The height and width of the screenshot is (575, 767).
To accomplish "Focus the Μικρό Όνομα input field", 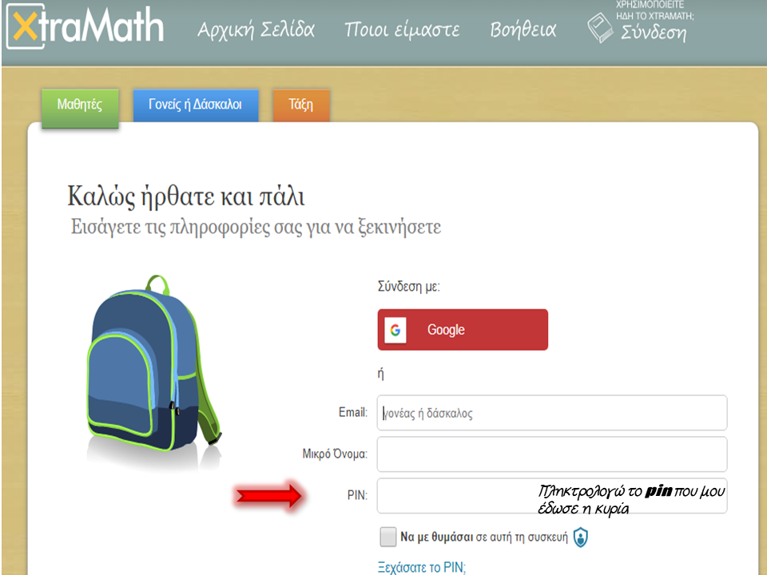I will tap(552, 454).
